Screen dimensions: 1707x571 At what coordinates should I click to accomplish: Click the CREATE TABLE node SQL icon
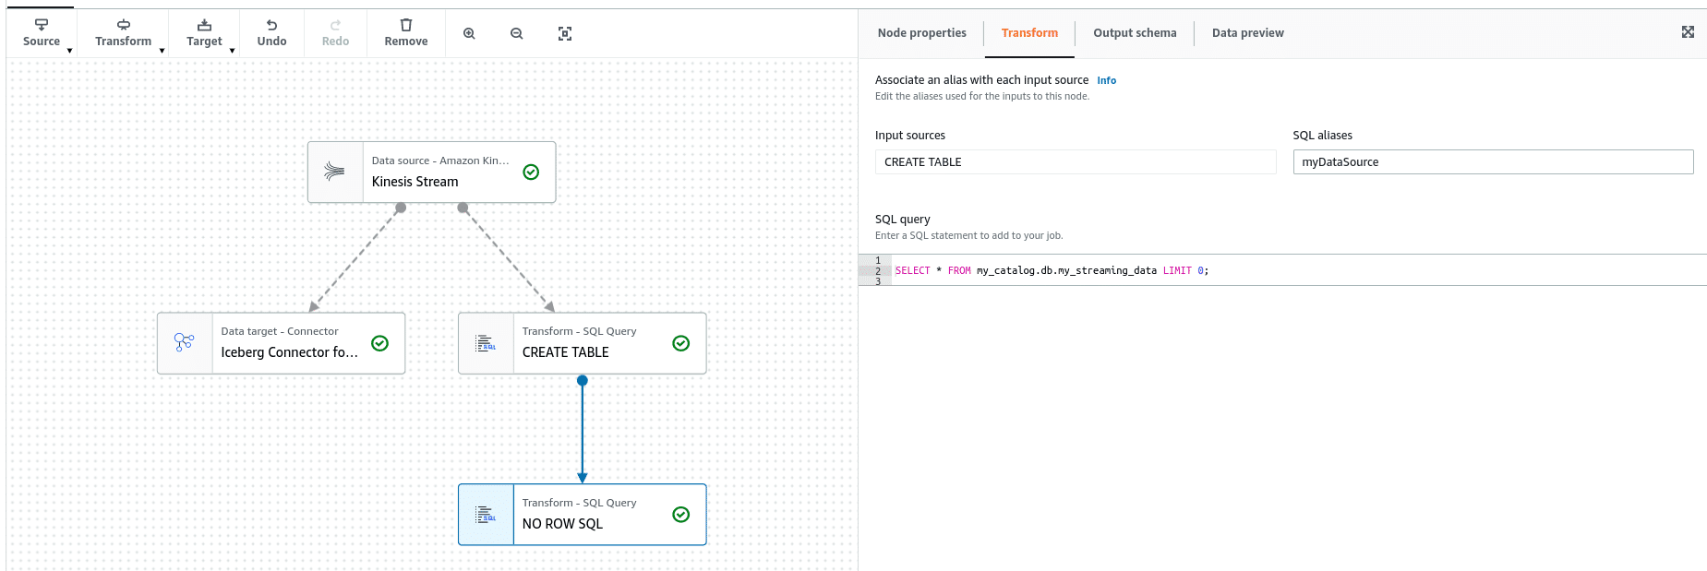pyautogui.click(x=486, y=343)
